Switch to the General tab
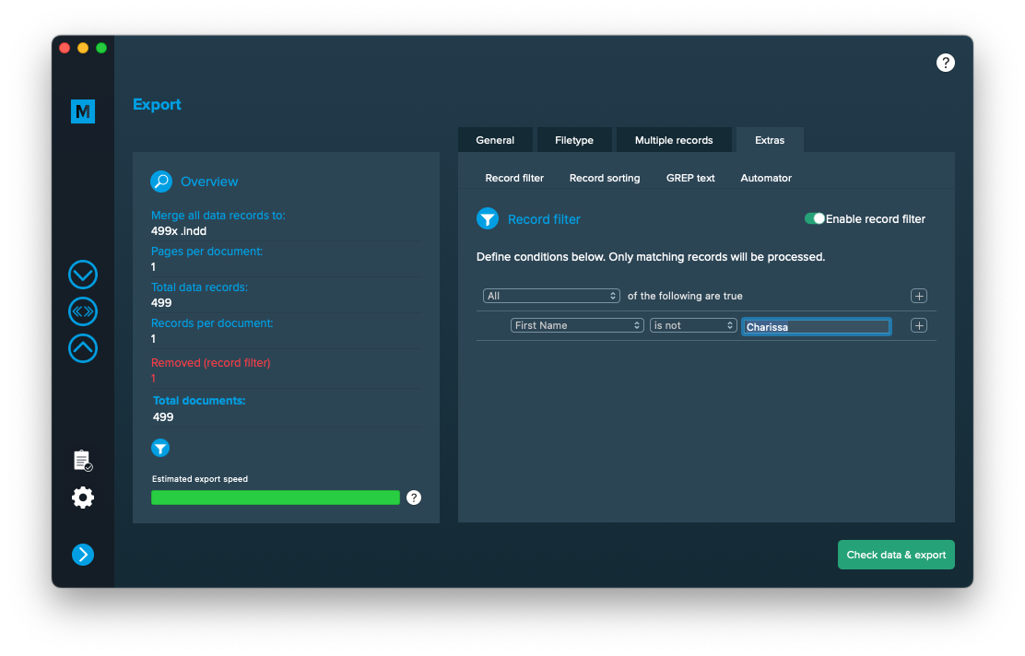Image resolution: width=1025 pixels, height=656 pixels. (x=495, y=140)
